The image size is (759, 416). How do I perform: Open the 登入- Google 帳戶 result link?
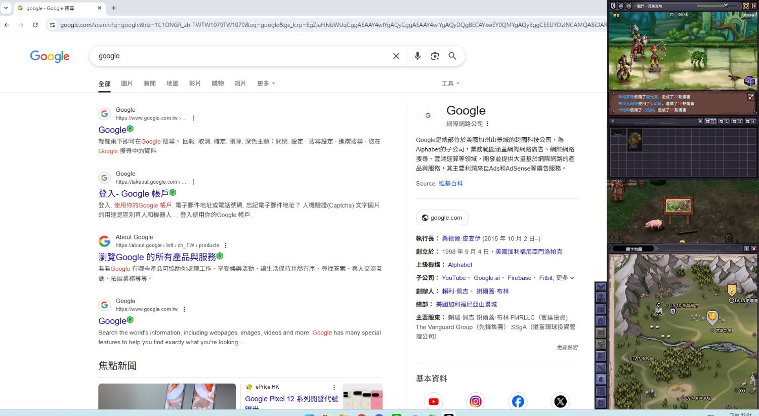134,193
